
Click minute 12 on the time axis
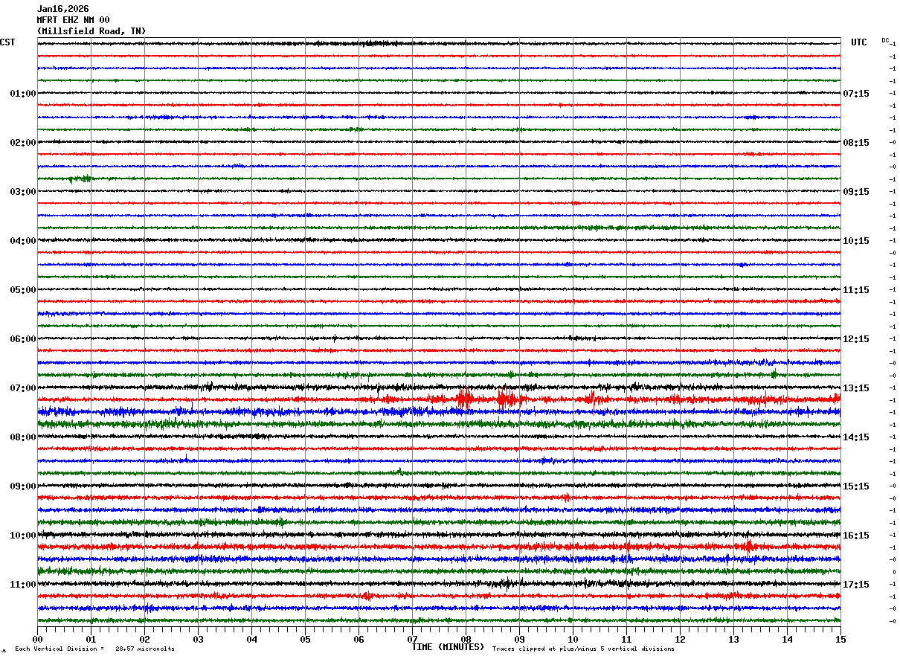(680, 638)
